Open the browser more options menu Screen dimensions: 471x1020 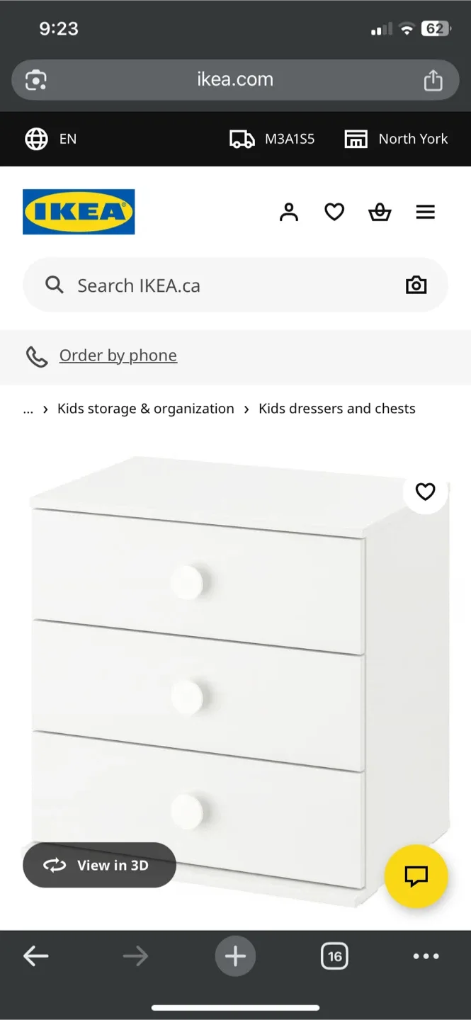pos(426,956)
